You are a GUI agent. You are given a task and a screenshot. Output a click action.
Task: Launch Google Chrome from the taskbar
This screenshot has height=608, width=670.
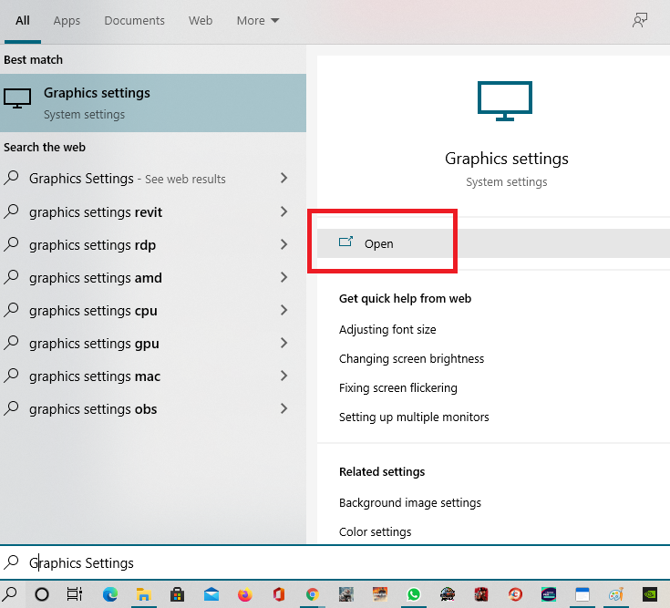[x=313, y=594]
